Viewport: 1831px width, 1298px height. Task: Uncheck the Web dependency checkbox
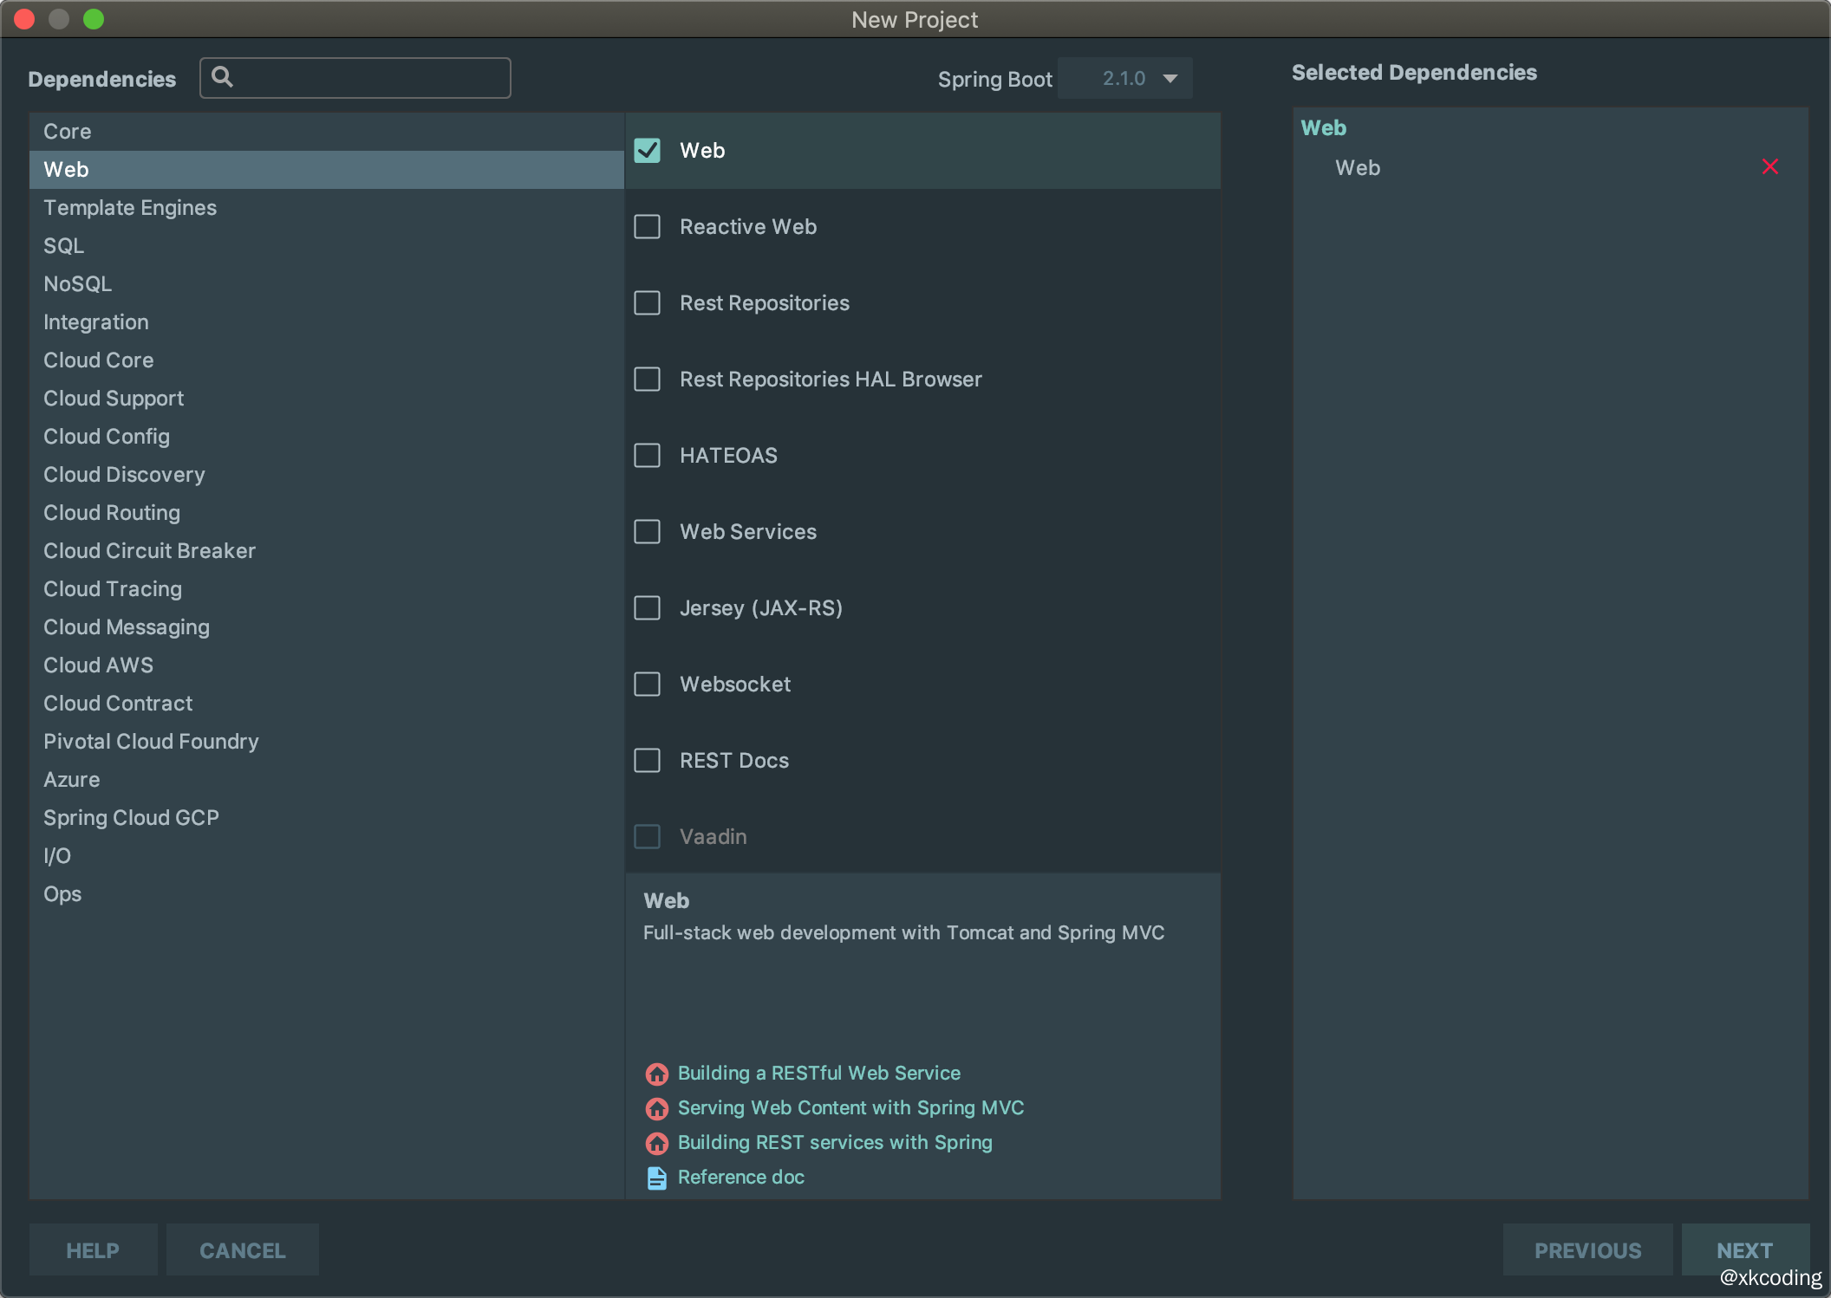click(648, 151)
